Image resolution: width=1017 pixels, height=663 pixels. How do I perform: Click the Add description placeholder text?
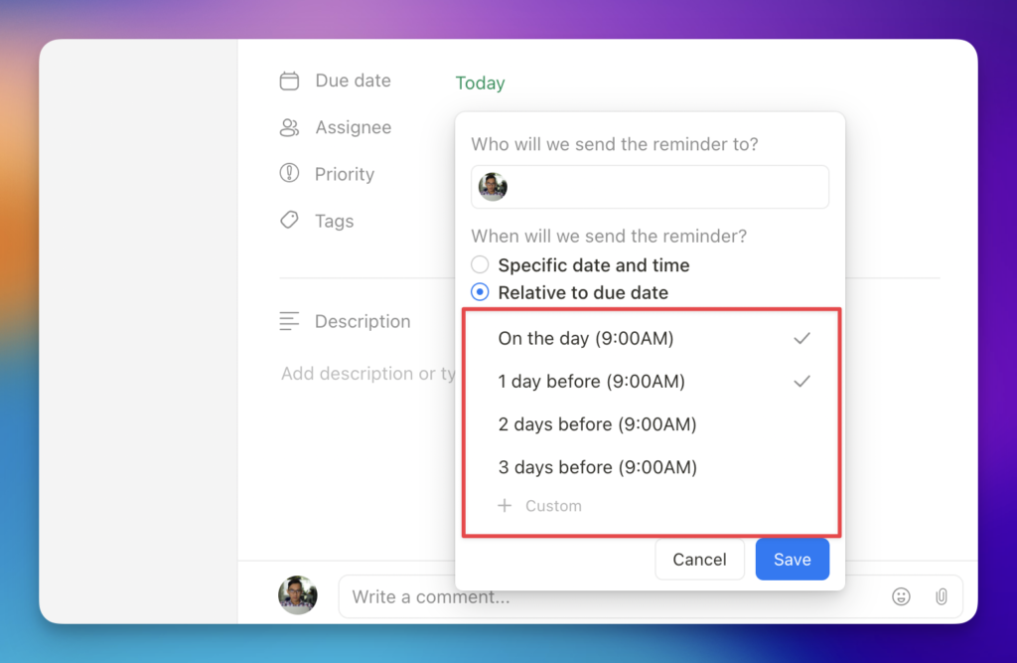click(368, 374)
